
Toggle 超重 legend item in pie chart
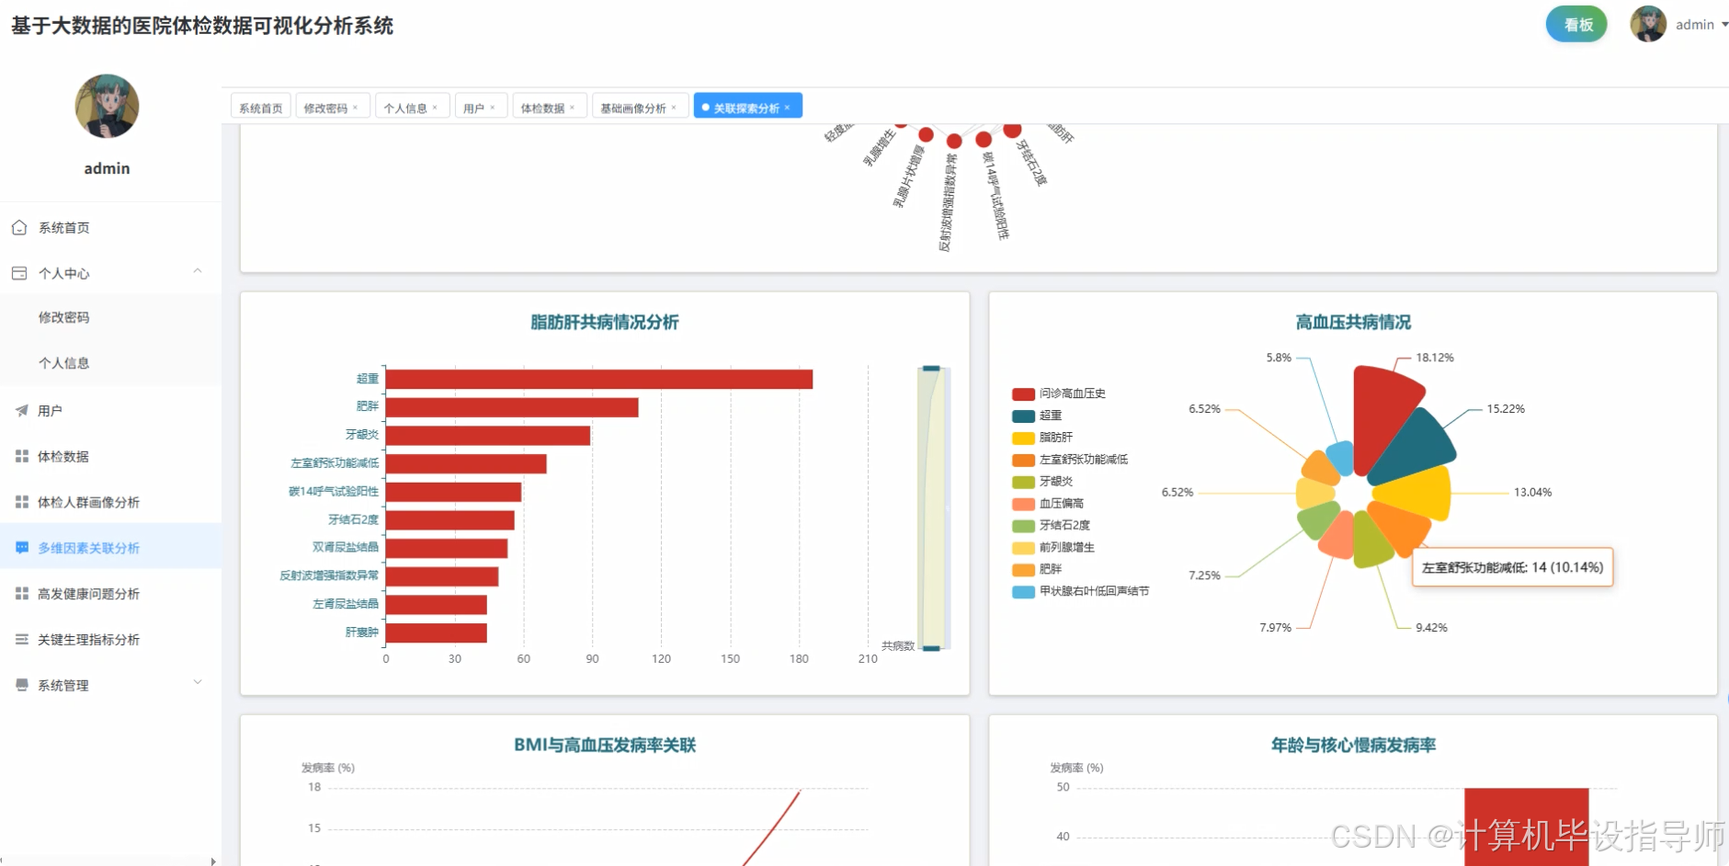pos(1037,416)
